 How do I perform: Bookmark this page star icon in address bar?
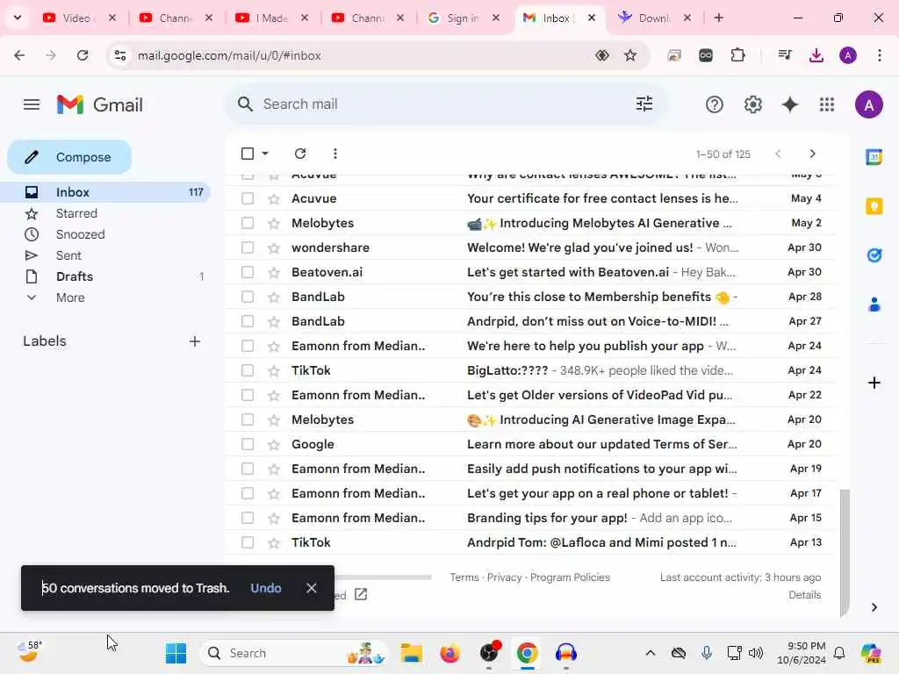click(x=630, y=55)
